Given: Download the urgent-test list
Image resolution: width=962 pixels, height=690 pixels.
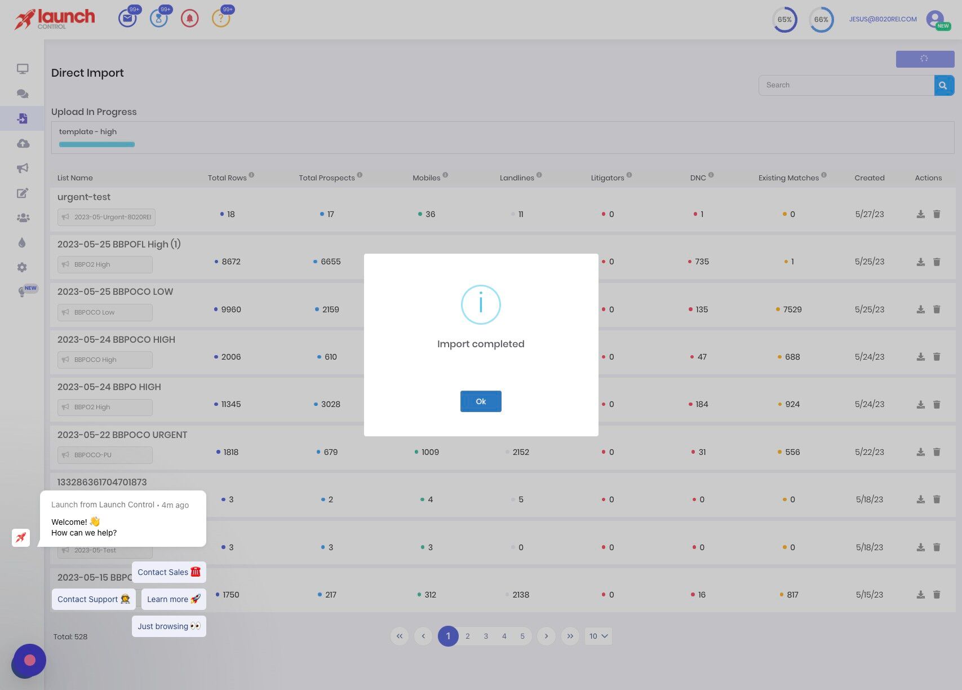Looking at the screenshot, I should (x=921, y=214).
